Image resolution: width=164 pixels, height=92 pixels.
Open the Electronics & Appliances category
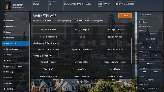(x=115, y=62)
